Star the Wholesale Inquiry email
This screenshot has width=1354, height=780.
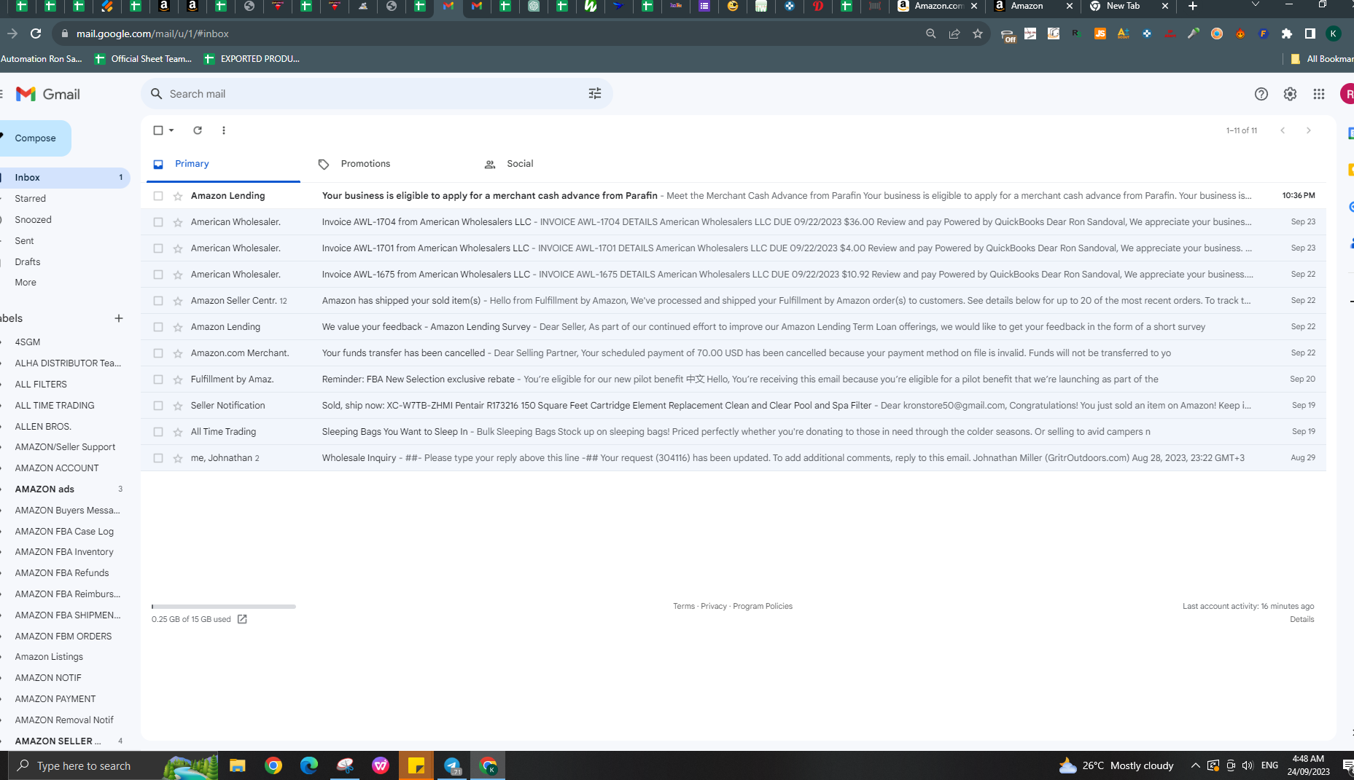[x=178, y=458]
